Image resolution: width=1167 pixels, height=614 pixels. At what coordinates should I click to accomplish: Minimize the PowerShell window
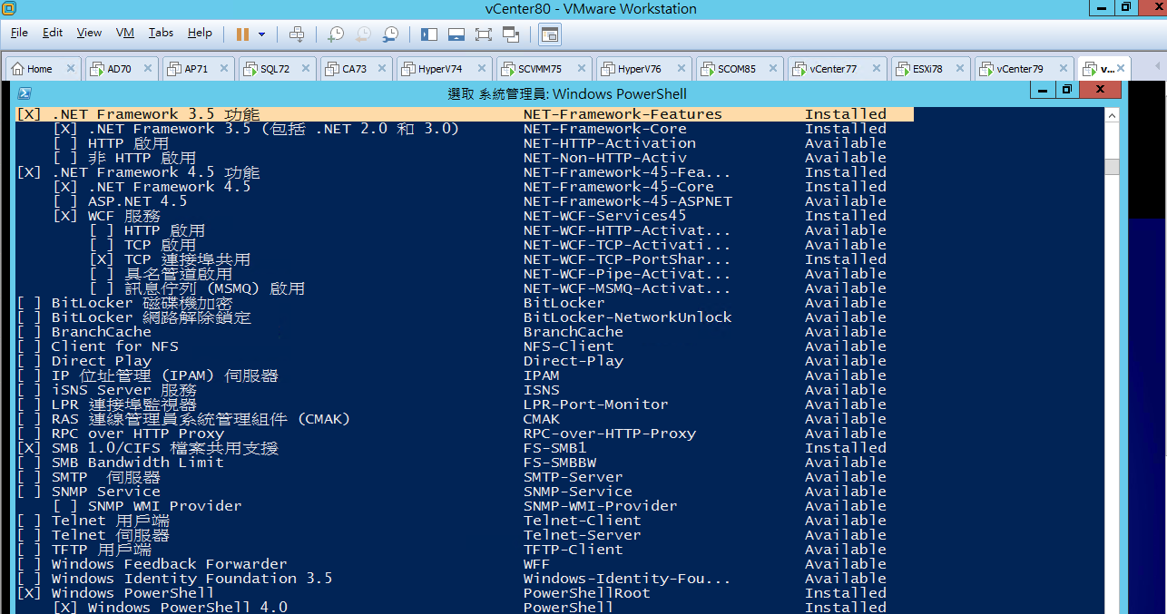click(1042, 89)
